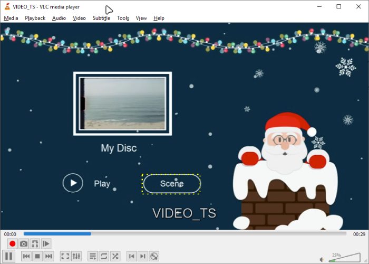Open the View menu
The height and width of the screenshot is (264, 369).
point(141,18)
